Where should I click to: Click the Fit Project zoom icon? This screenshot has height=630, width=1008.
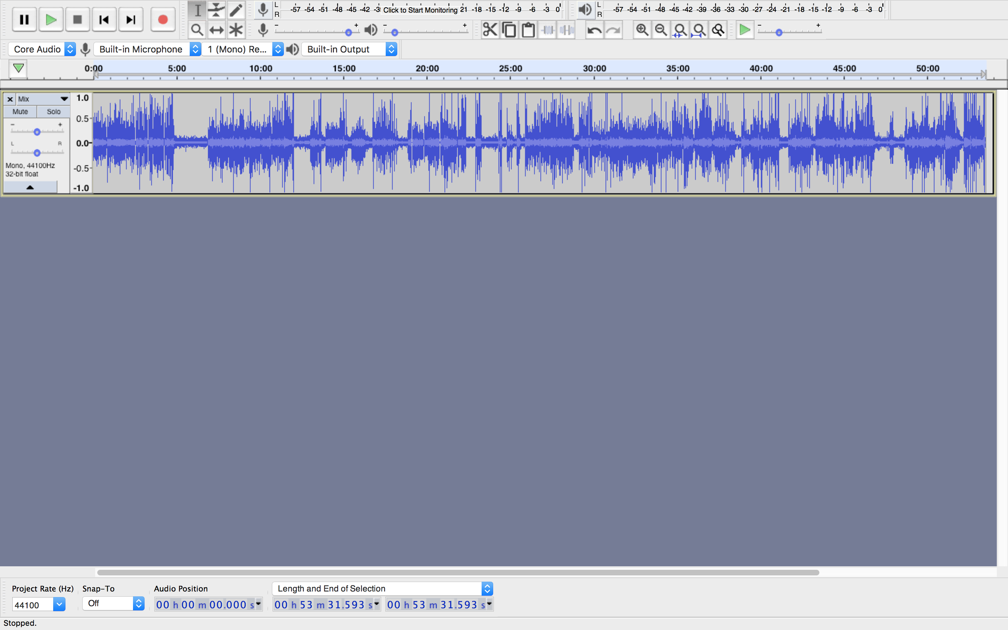699,30
